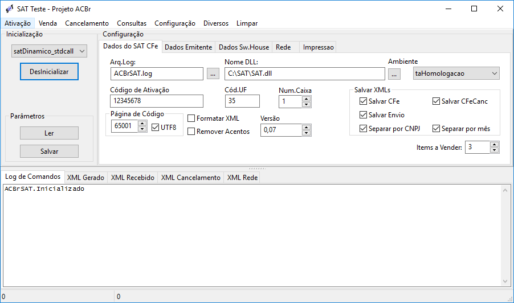Click the Nome DLL path field
Screen dimensions: 514x303
(x=304, y=73)
